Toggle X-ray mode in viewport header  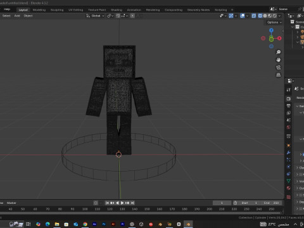(254, 16)
